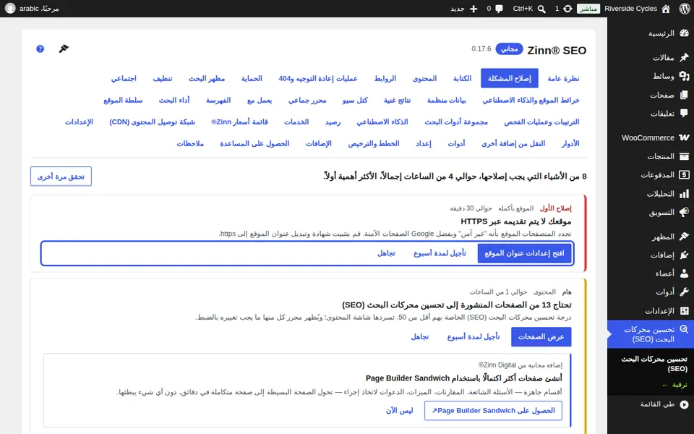Open the بيانات منظمة tab
The height and width of the screenshot is (434, 694).
446,100
